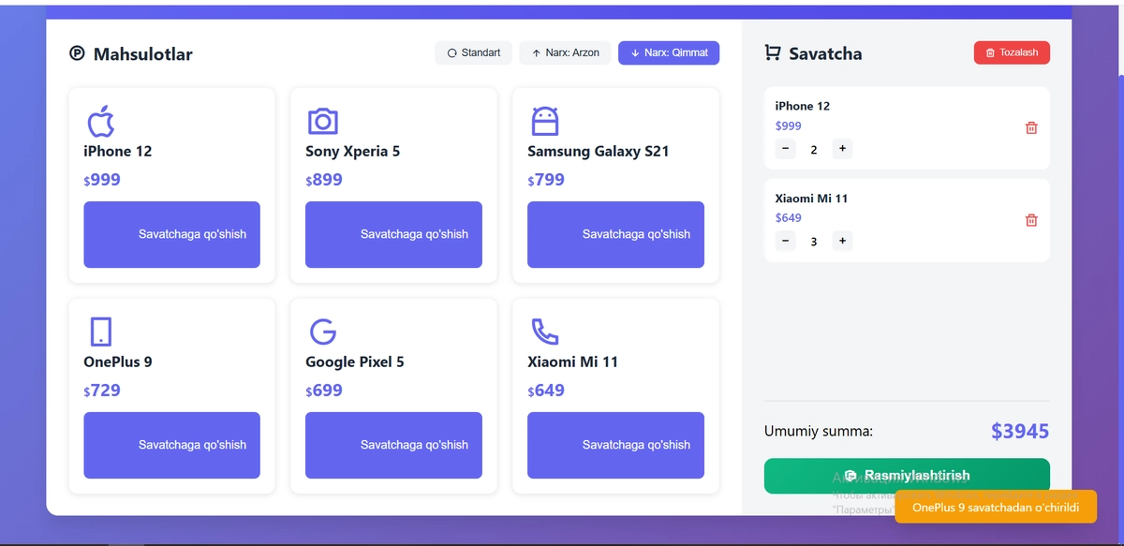Click the shopping cart icon beside Savatcha

coord(773,53)
